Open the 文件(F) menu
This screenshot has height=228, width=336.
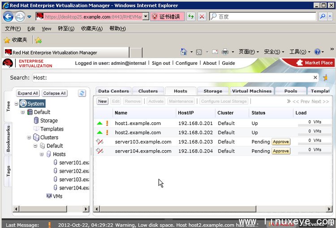pyautogui.click(x=13, y=29)
